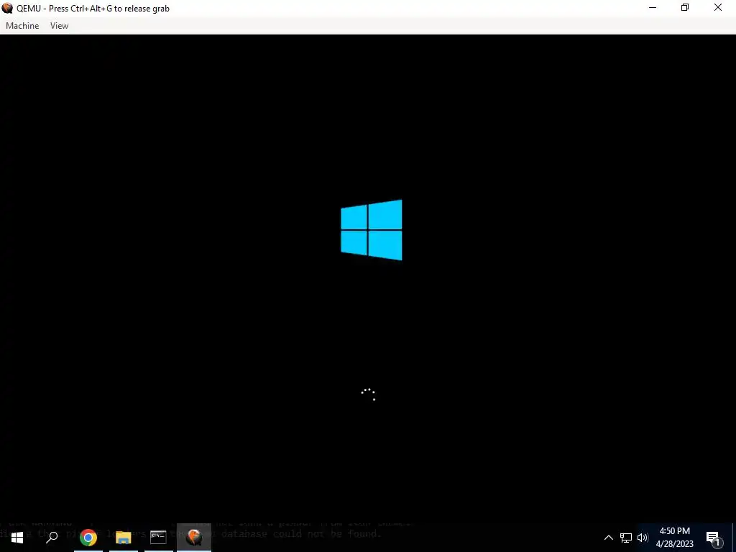Launch Google Chrome from the taskbar
736x552 pixels.
(x=88, y=538)
